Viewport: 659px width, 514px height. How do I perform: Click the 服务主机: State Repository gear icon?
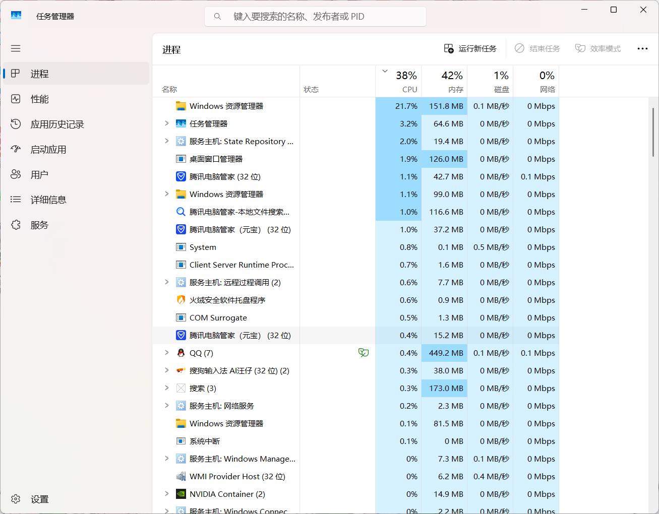coord(181,141)
